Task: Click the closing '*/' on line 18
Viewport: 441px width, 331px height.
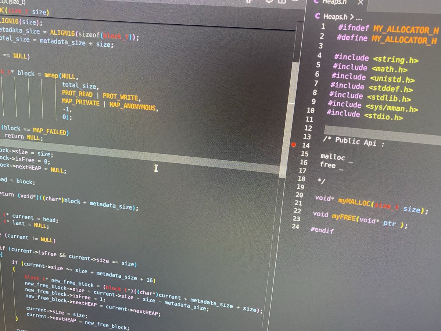Action: (321, 181)
